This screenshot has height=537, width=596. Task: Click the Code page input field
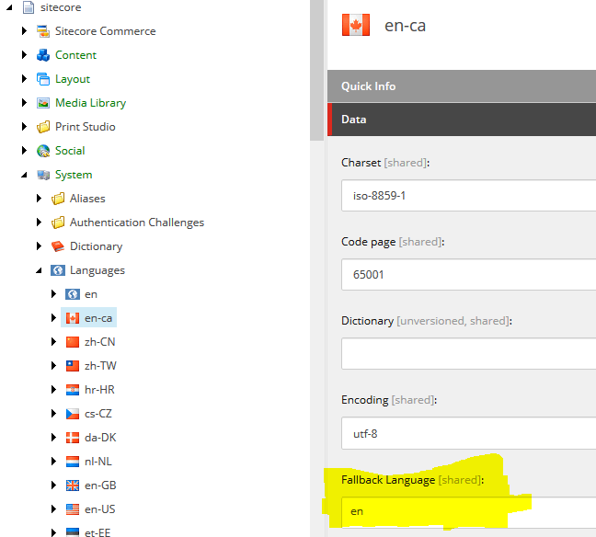point(469,275)
